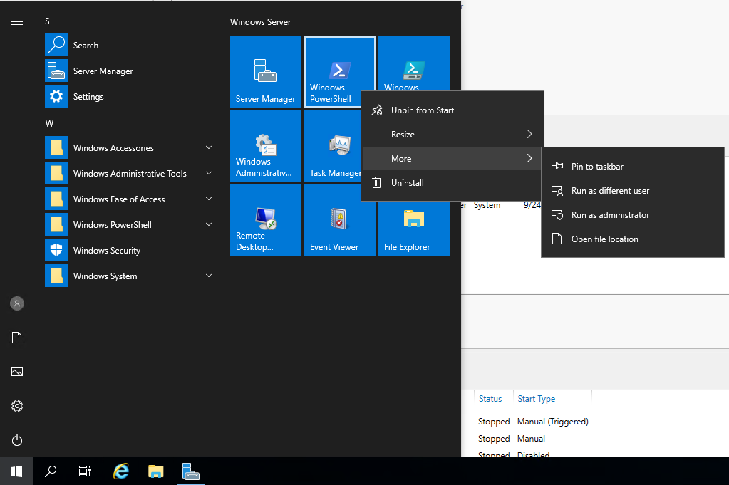Image resolution: width=729 pixels, height=485 pixels.
Task: Expand Windows Ease of Access chevron
Action: [x=209, y=199]
